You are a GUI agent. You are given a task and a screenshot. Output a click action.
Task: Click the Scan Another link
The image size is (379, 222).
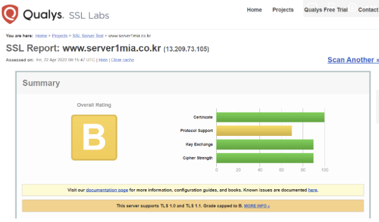tap(353, 60)
